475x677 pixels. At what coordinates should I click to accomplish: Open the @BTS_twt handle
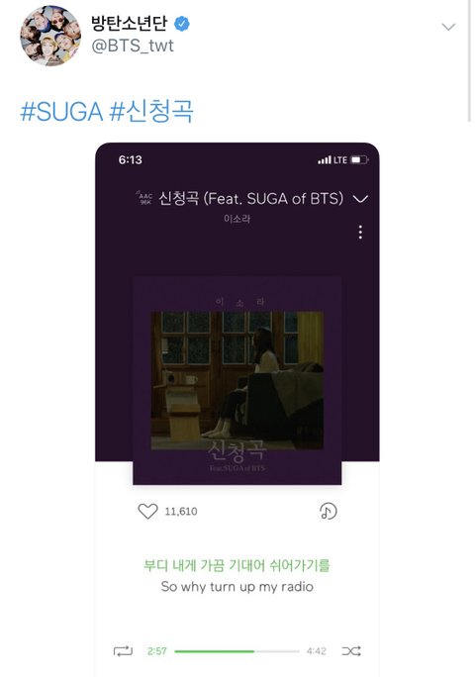click(133, 46)
